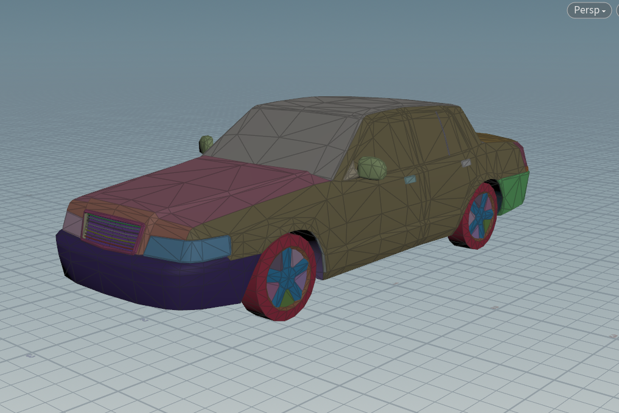Select the blue star hub of rear wheel
Screen dimensions: 619x413
[x=480, y=217]
